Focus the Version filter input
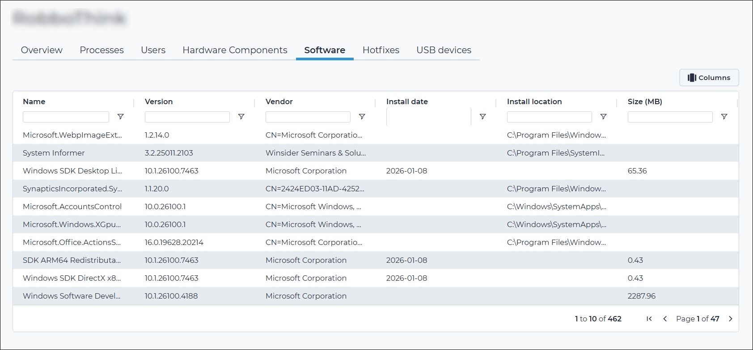753x350 pixels. click(x=187, y=117)
